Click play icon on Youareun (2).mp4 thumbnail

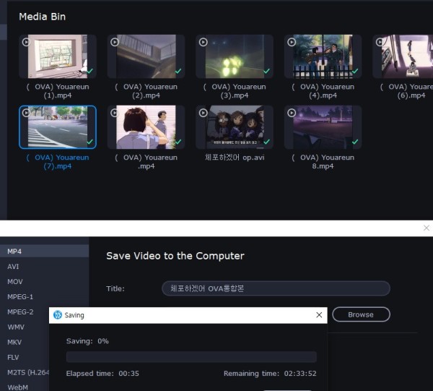tap(115, 42)
